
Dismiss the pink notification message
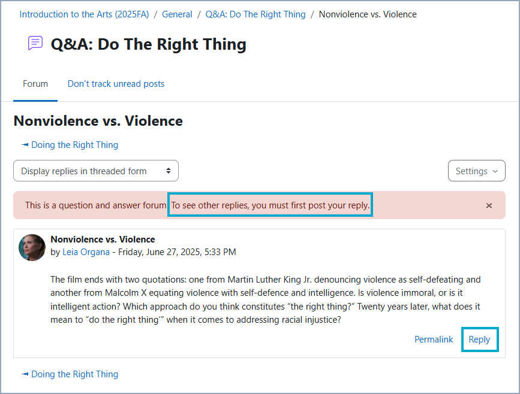click(489, 205)
